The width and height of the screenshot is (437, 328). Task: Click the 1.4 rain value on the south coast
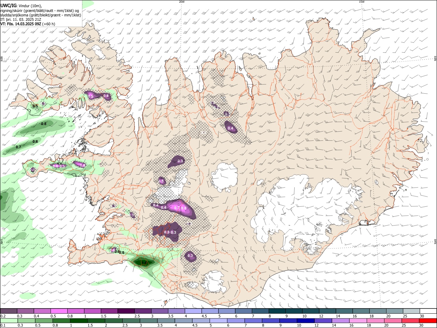point(144,262)
